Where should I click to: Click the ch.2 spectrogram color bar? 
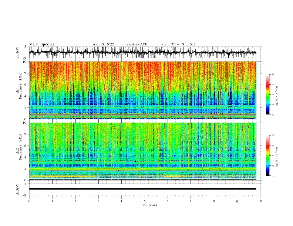click(x=268, y=155)
